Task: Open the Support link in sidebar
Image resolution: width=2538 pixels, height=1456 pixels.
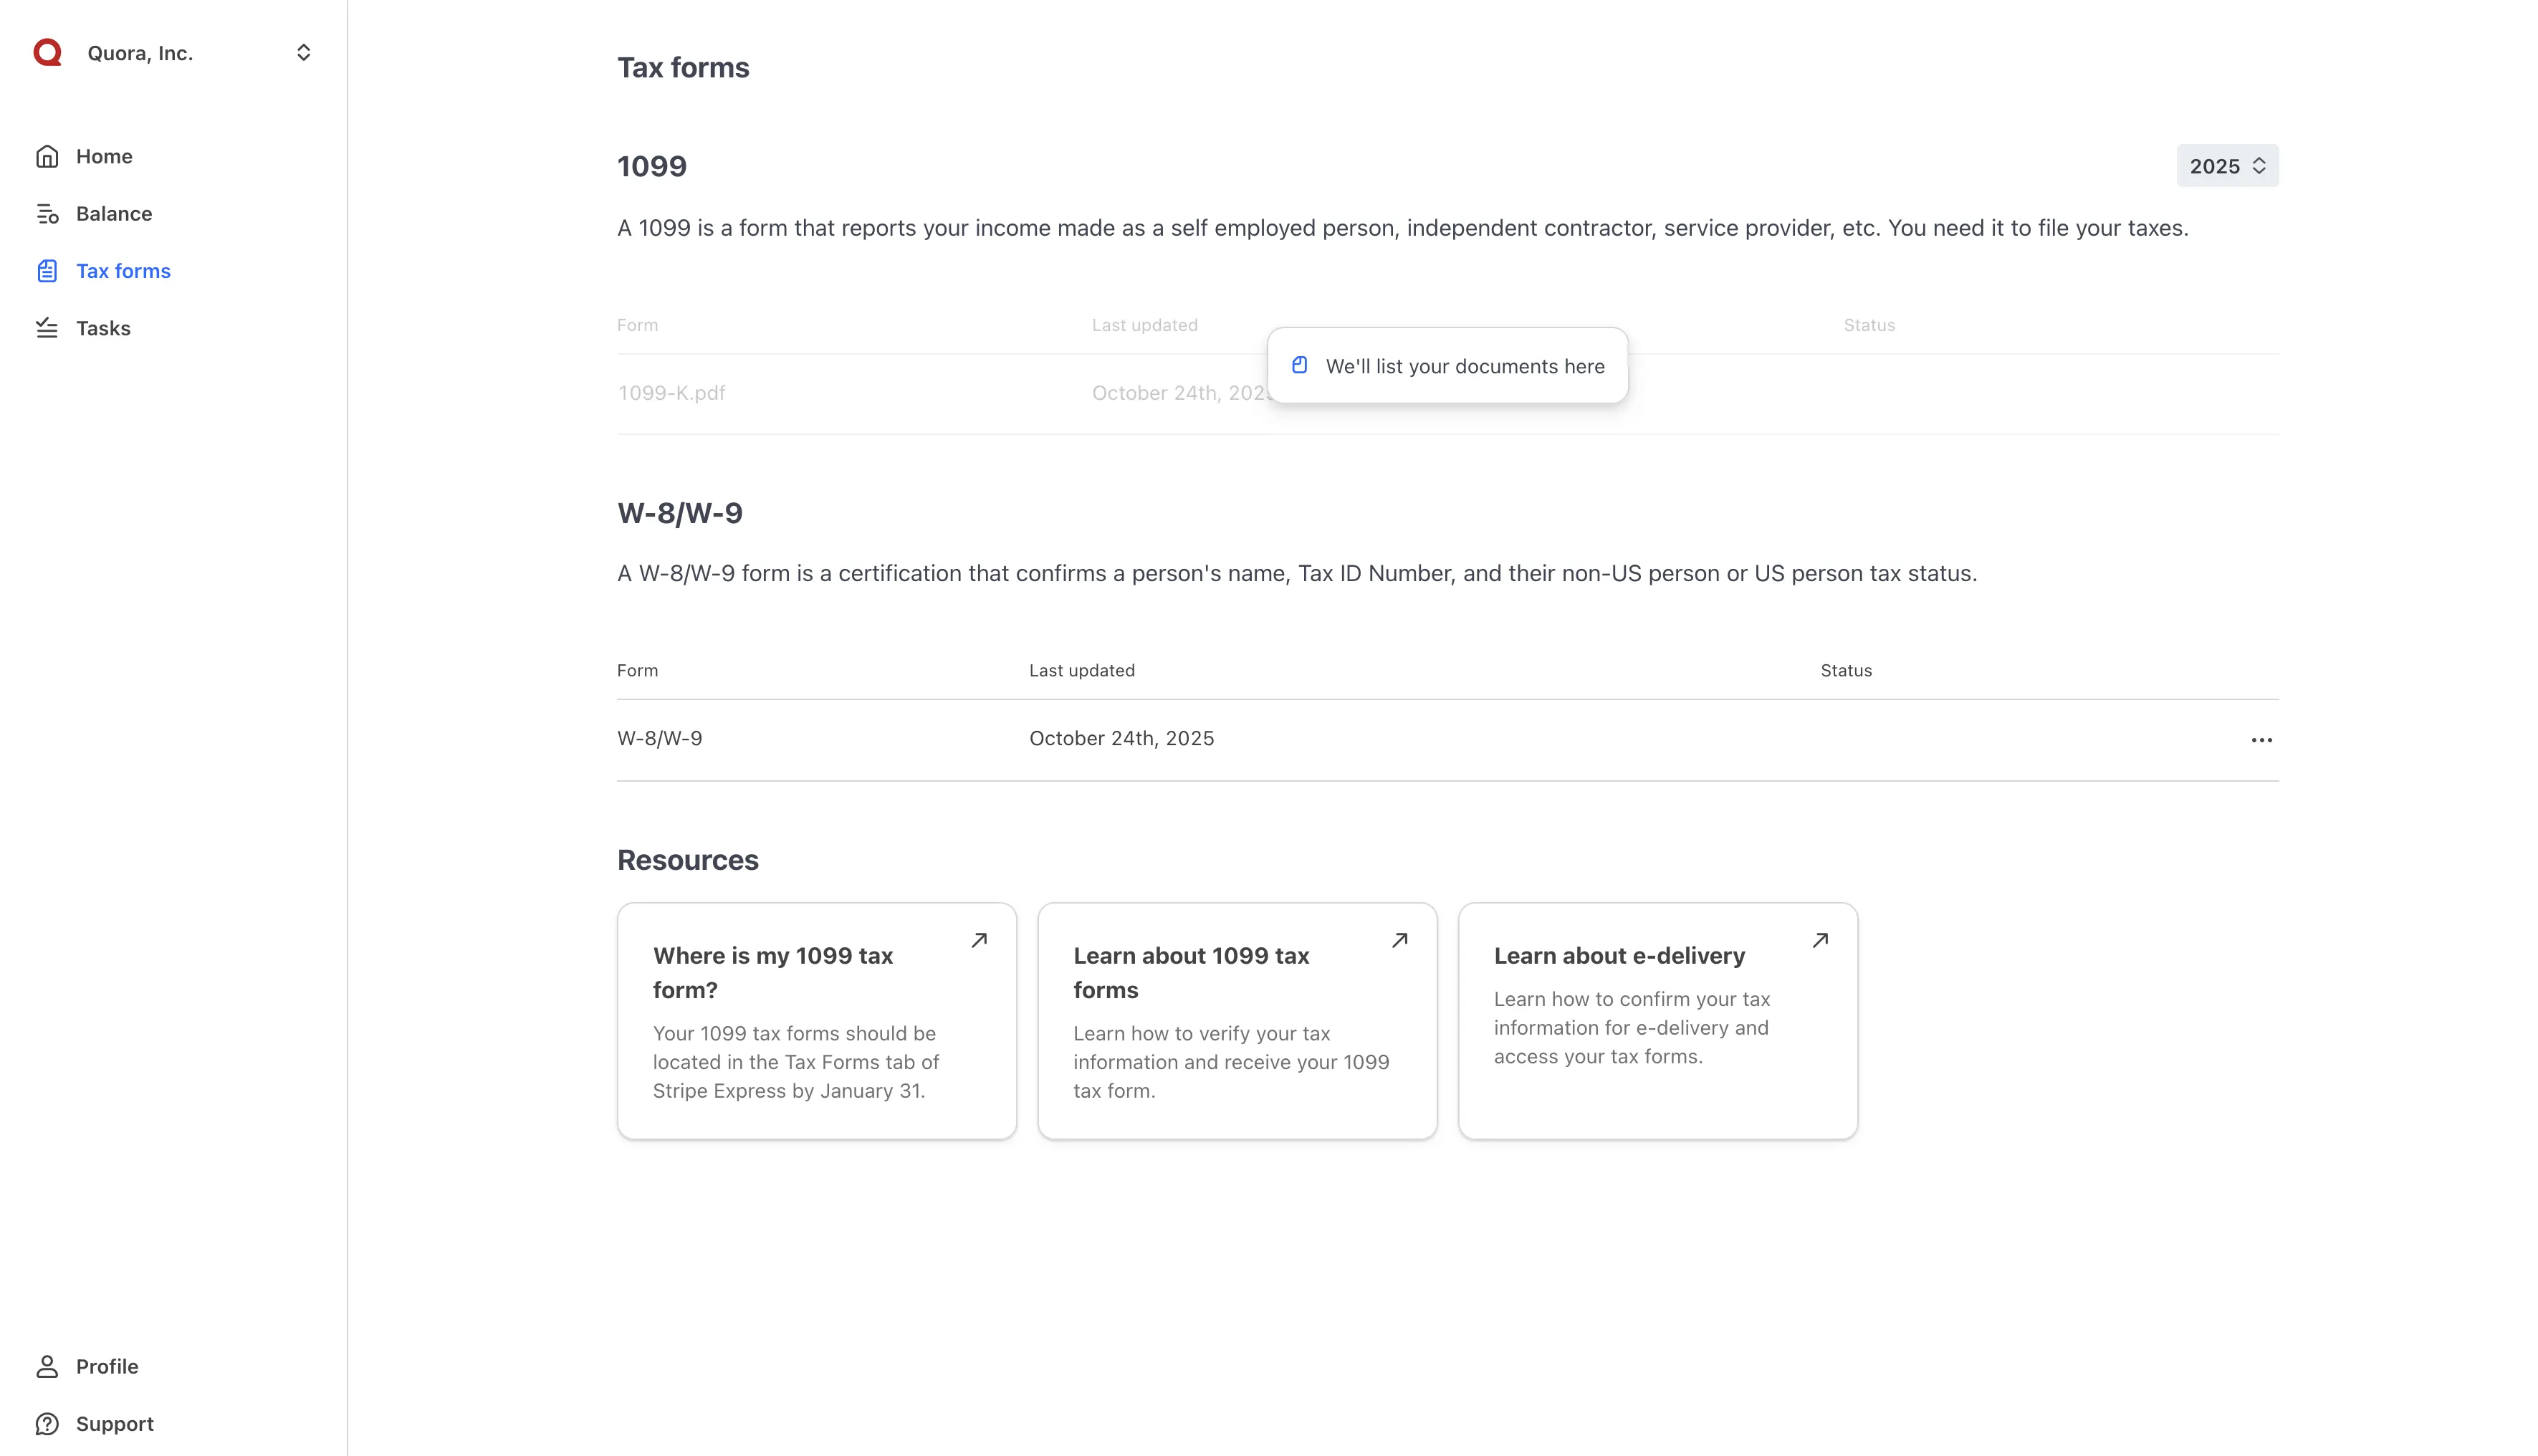Action: tap(114, 1423)
